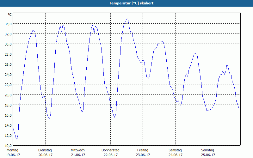Click the 28,0 axis value
Viewport: 253px width, 158px height.
coord(8,54)
